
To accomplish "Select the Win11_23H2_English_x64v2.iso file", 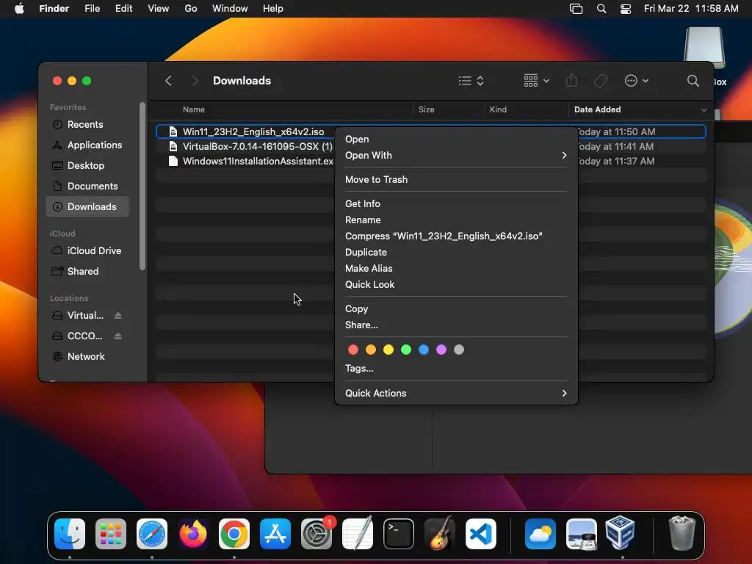I will pyautogui.click(x=253, y=132).
